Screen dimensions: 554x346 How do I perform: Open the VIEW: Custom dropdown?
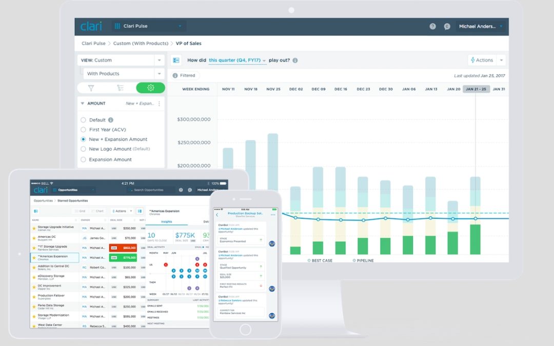click(121, 60)
